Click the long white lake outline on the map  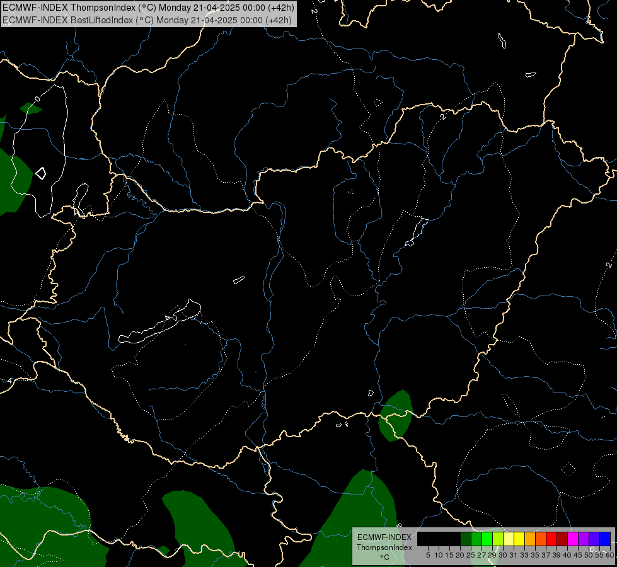point(160,323)
